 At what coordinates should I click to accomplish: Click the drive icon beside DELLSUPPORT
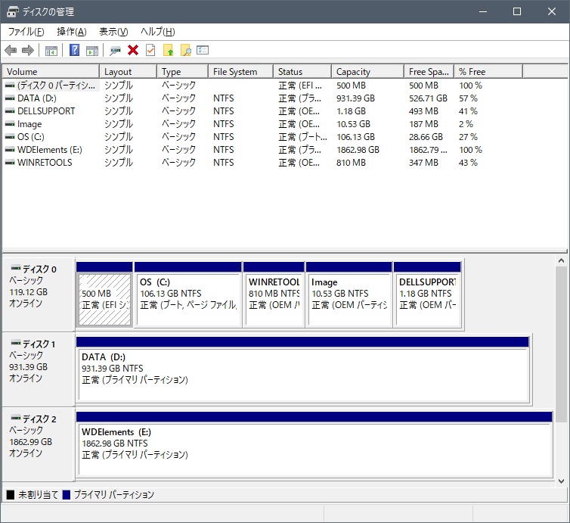[x=10, y=111]
